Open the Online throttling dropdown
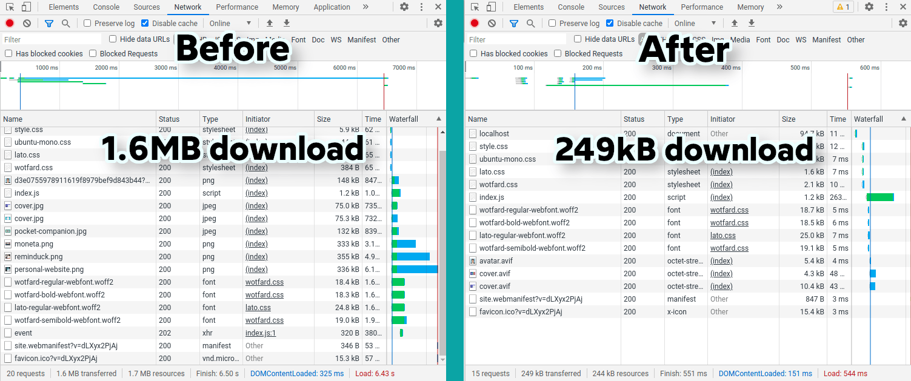The image size is (911, 381). 231,22
